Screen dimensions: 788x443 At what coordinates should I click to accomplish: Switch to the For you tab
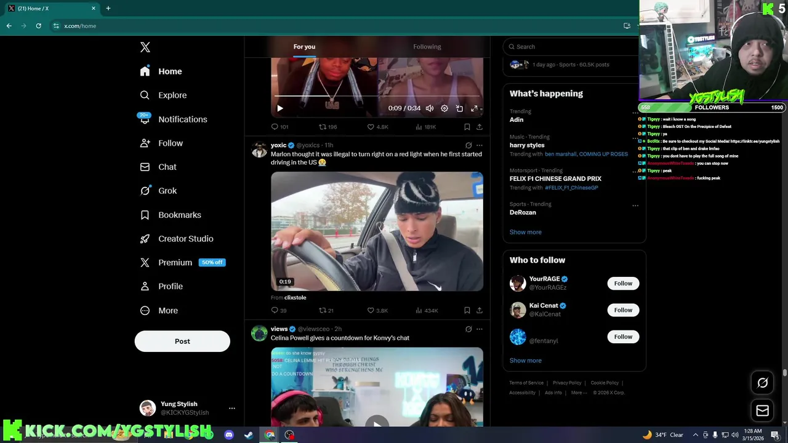pyautogui.click(x=304, y=47)
